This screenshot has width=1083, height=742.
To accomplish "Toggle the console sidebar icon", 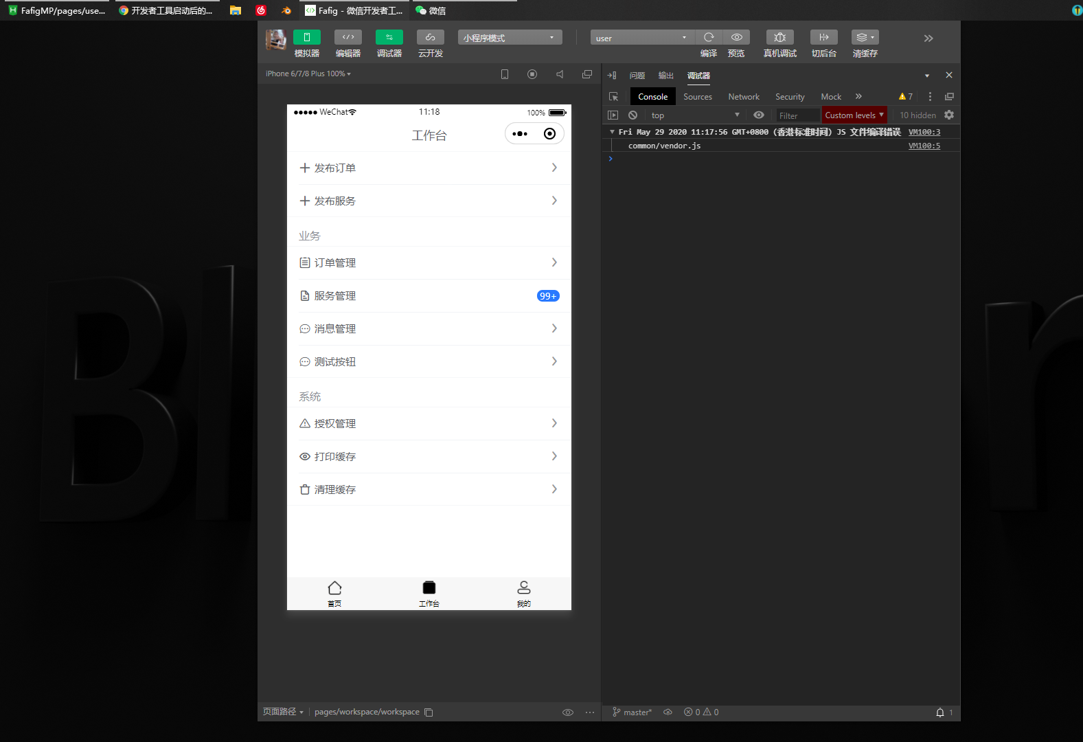I will [x=613, y=115].
